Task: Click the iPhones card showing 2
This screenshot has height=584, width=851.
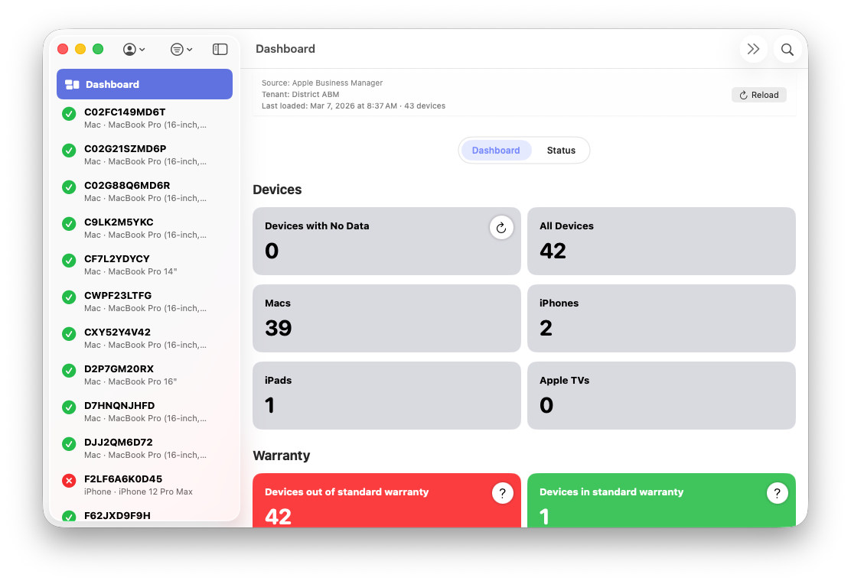Action: [x=661, y=318]
